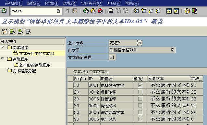The image size is (207, 125).
Task: Open 义务文本 dropdown for ID 0003 row
Action: (x=188, y=99)
